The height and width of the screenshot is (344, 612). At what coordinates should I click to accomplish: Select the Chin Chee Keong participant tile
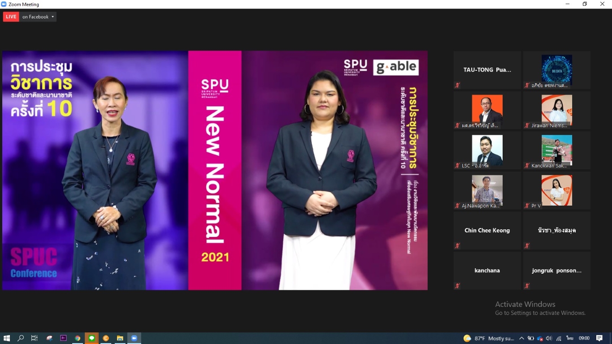click(487, 230)
